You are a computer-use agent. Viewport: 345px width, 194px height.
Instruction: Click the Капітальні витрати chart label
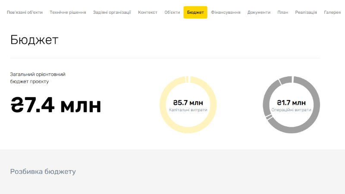pyautogui.click(x=188, y=110)
